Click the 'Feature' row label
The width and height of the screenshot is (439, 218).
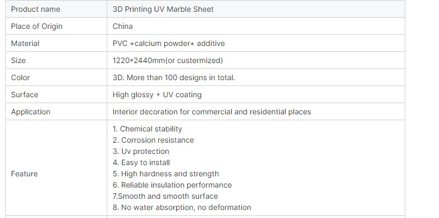(24, 174)
